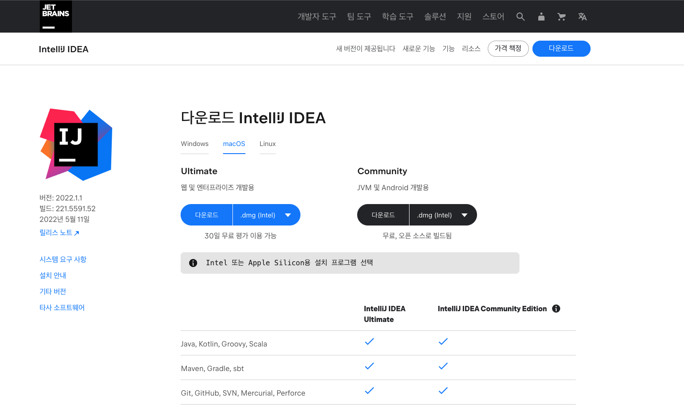
Task: Expand the Community .dmg (Intel) dropdown
Action: 443,215
